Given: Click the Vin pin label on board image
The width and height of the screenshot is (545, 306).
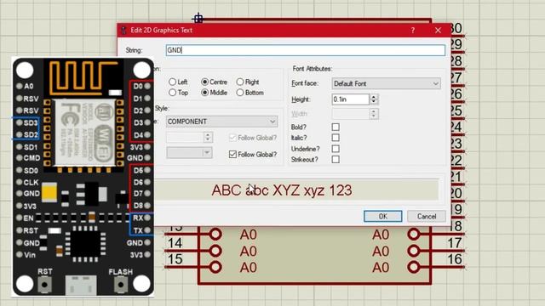Looking at the screenshot, I should [x=30, y=255].
